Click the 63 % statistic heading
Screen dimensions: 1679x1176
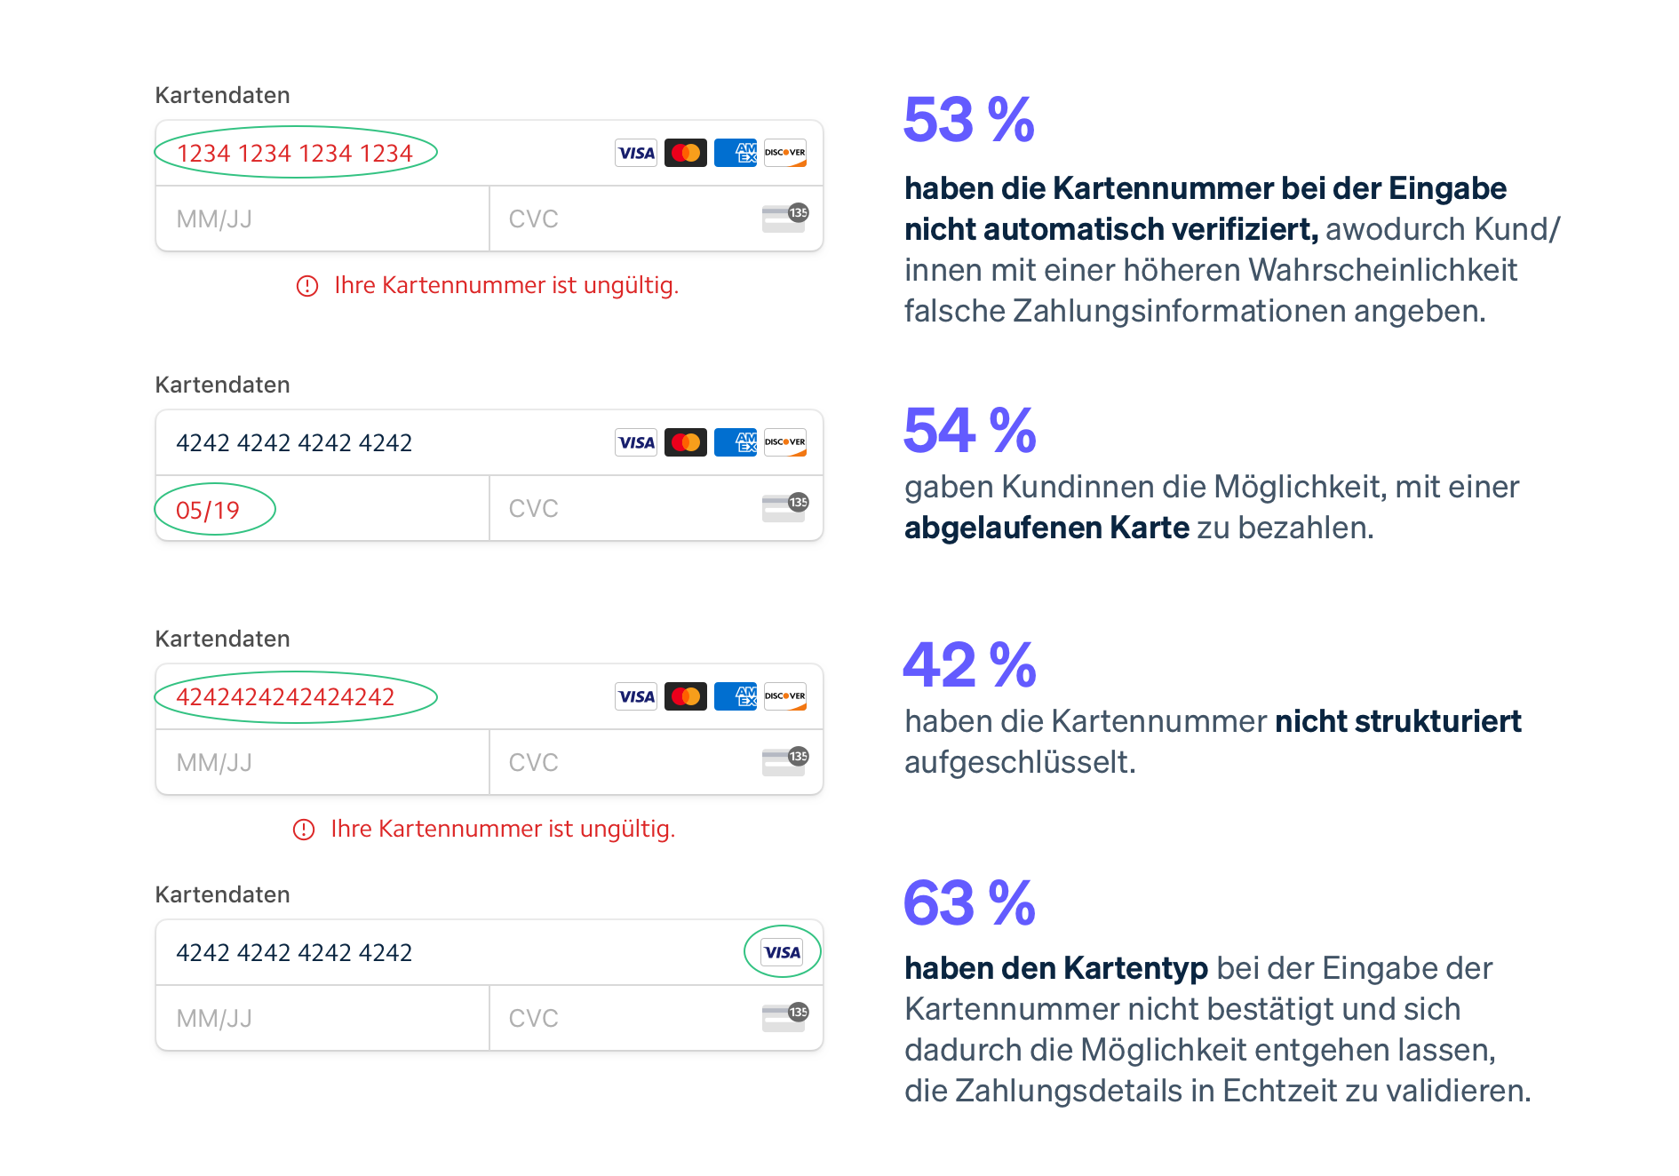click(x=968, y=901)
